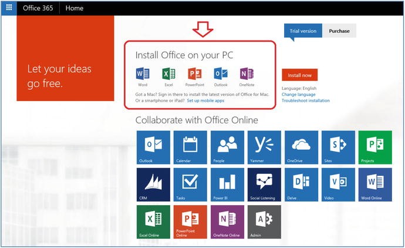Open the Power BI tile
The width and height of the screenshot is (405, 248).
[x=227, y=185]
